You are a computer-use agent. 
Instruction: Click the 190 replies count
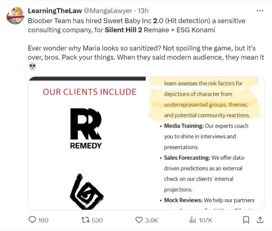tap(43, 220)
